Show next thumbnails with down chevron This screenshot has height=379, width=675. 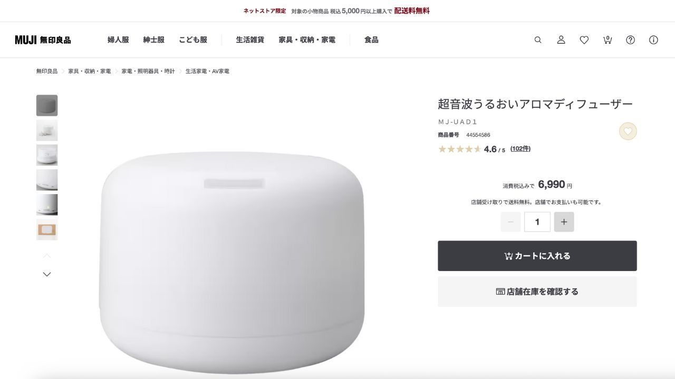[47, 274]
